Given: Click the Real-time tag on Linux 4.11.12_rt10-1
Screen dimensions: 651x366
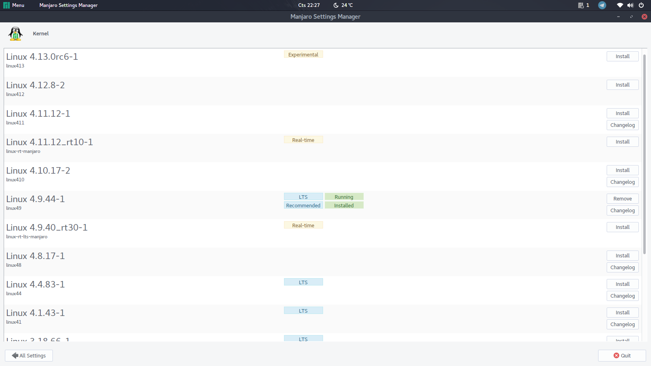Looking at the screenshot, I should (x=304, y=140).
